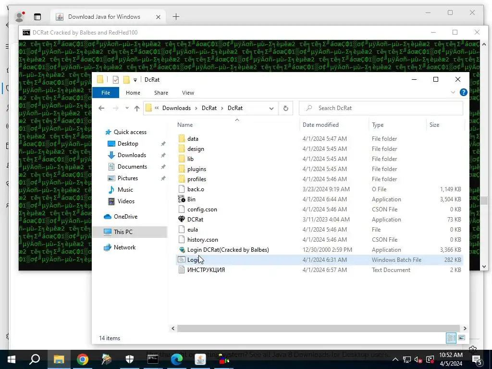Select the plugins folder icon

click(182, 169)
